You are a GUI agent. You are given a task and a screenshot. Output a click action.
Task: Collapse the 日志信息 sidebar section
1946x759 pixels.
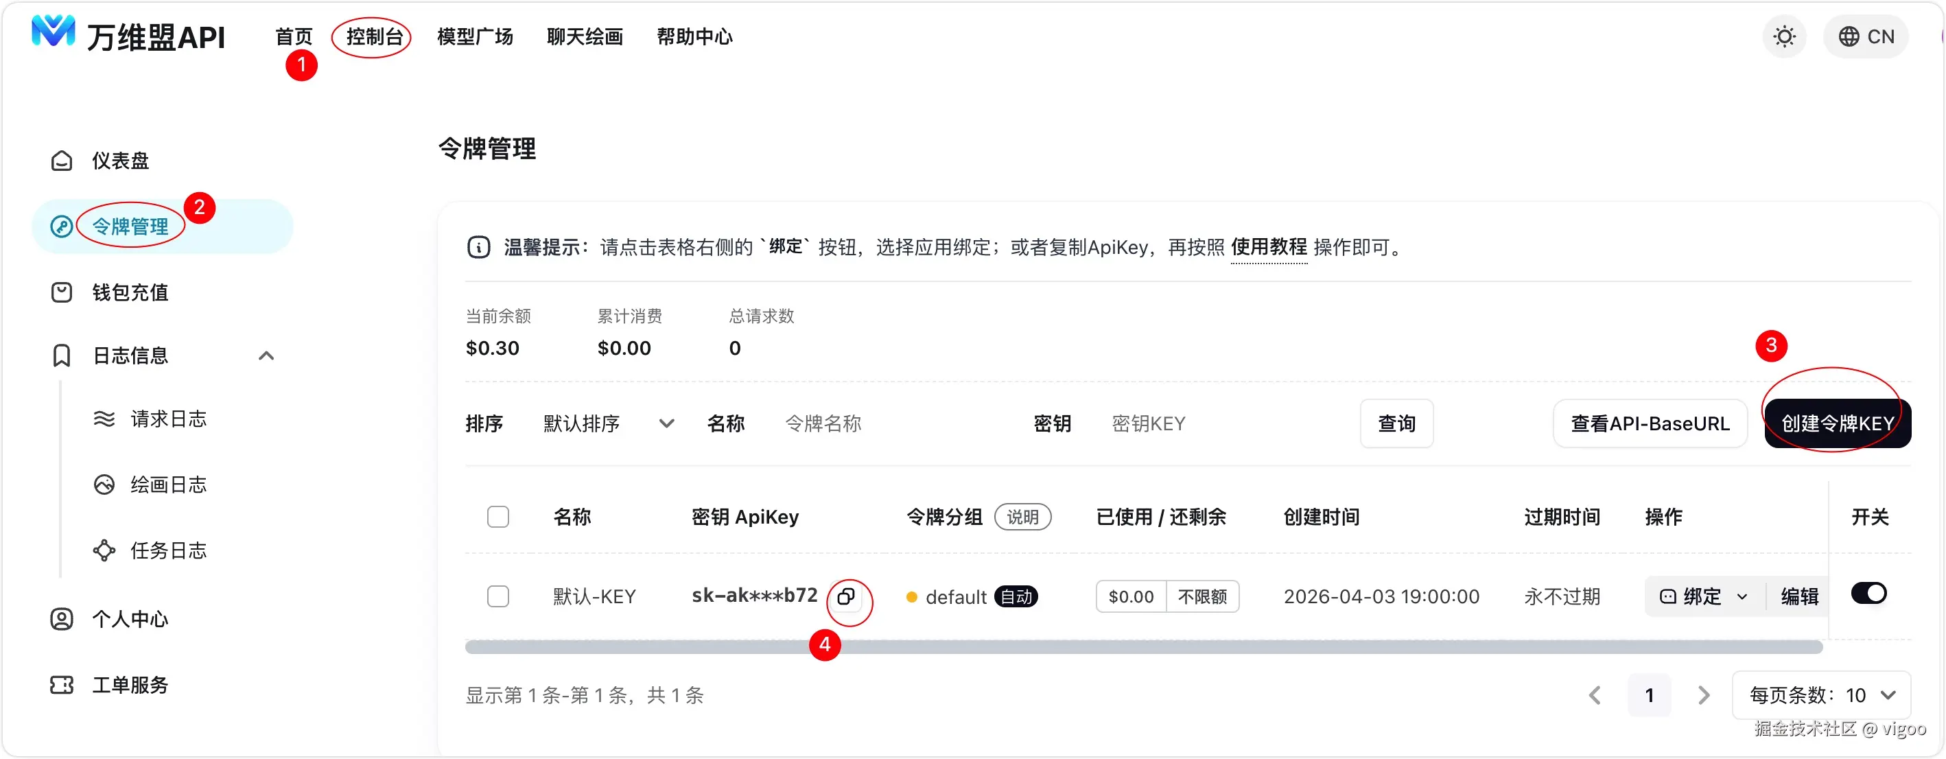(266, 355)
